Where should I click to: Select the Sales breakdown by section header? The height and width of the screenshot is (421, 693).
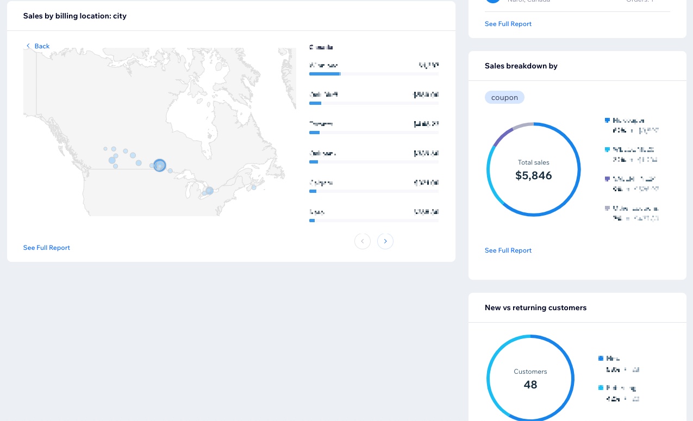pyautogui.click(x=521, y=66)
